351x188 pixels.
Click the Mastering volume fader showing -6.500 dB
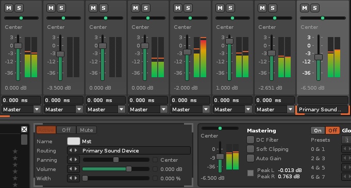(220, 157)
